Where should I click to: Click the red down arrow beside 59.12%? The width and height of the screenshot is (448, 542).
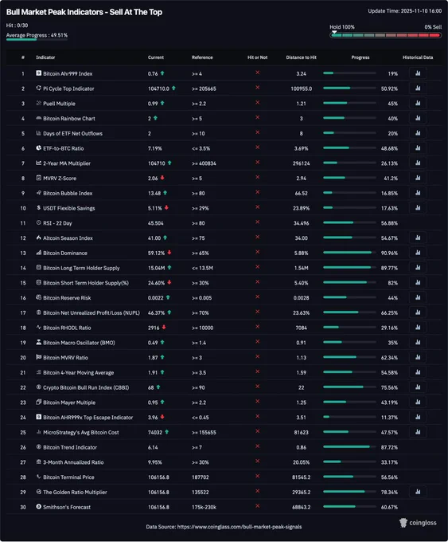[169, 253]
